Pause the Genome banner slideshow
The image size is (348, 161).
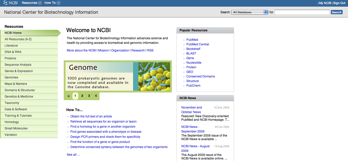(69, 96)
